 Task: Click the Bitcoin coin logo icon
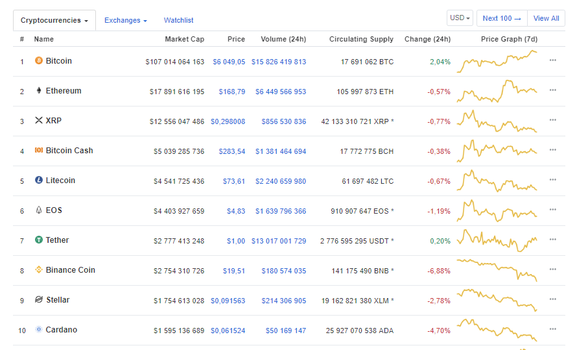(x=39, y=60)
